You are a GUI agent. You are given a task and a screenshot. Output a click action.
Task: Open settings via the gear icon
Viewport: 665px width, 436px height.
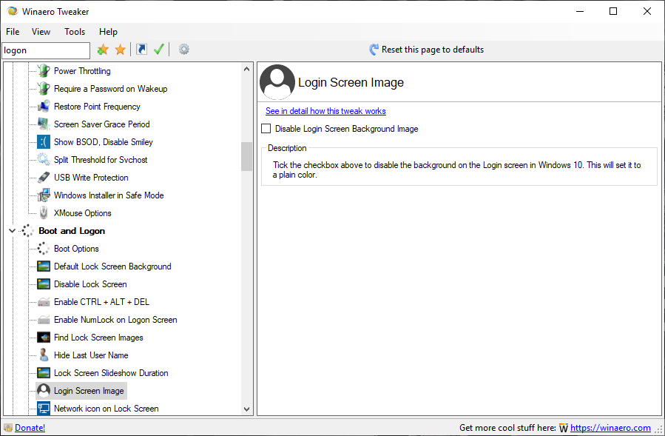183,50
